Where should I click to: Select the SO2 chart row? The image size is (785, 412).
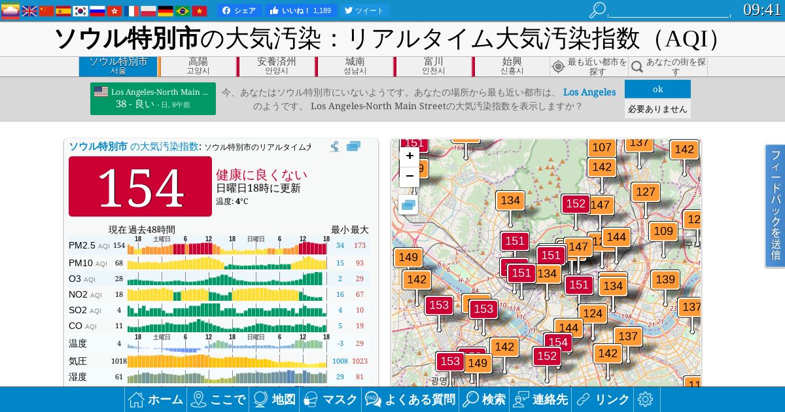click(x=218, y=310)
